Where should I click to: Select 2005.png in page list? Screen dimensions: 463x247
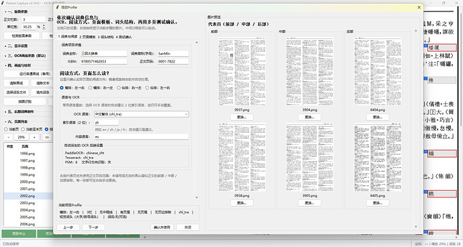(28, 217)
